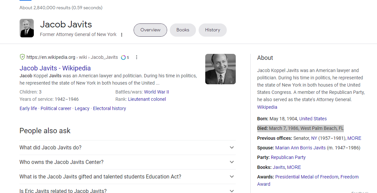Open three-dot menu next to Wikipedia result URL
377x193 pixels.
pos(137,57)
